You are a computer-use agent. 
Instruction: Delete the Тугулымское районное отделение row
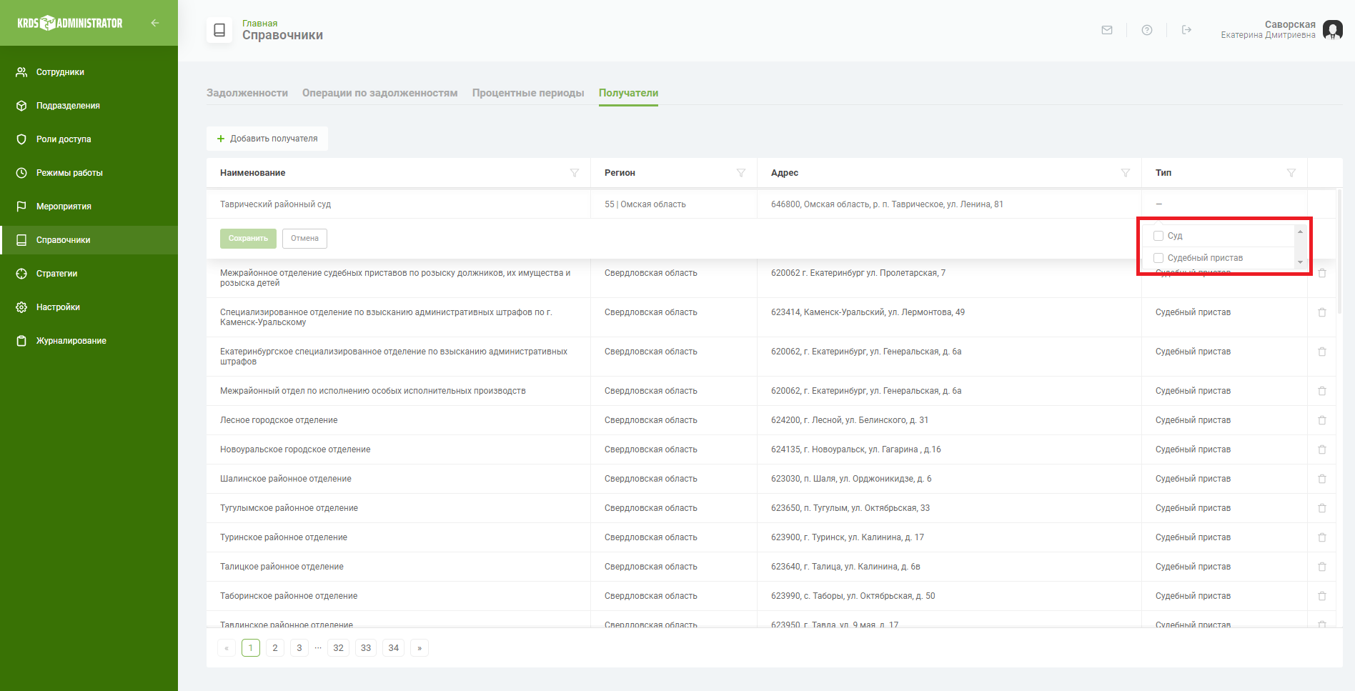[1322, 508]
